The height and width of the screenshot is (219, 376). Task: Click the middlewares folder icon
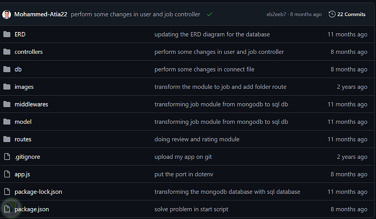[x=7, y=104]
